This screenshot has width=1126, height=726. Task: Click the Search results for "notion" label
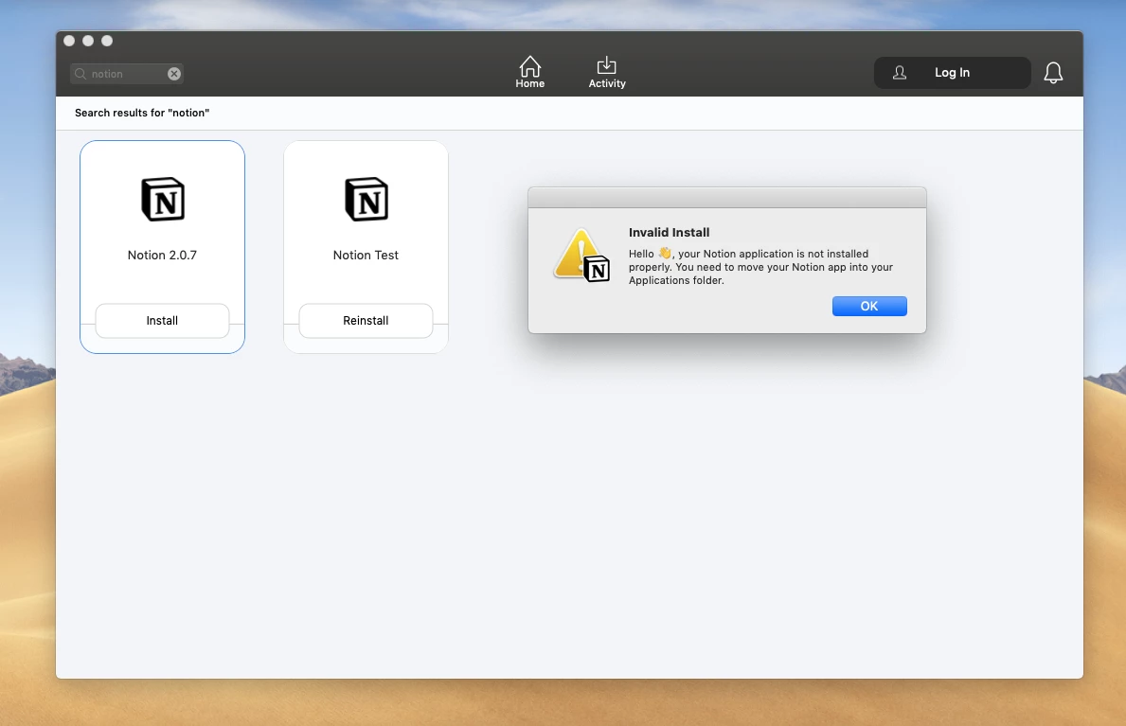point(142,113)
